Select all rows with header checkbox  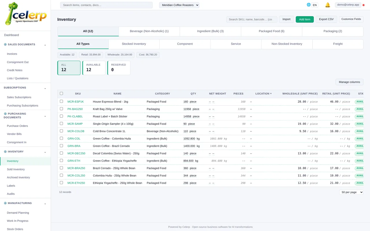coord(61,94)
